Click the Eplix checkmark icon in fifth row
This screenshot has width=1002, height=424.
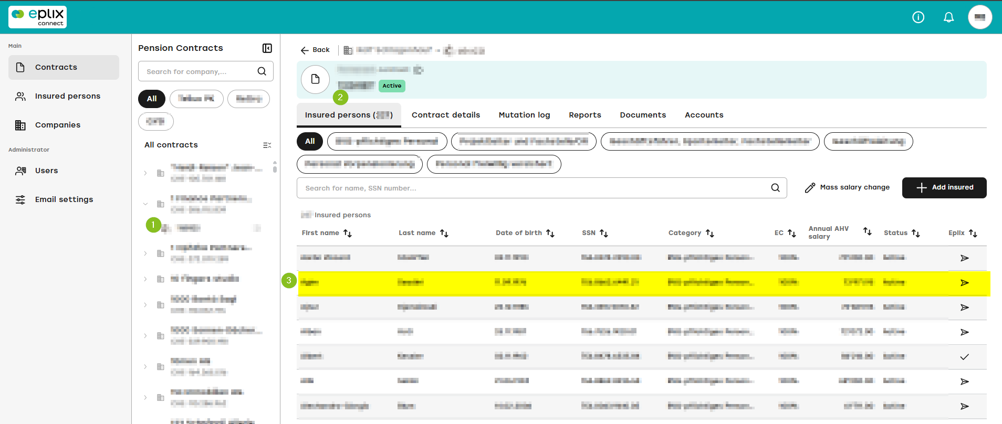coord(965,357)
